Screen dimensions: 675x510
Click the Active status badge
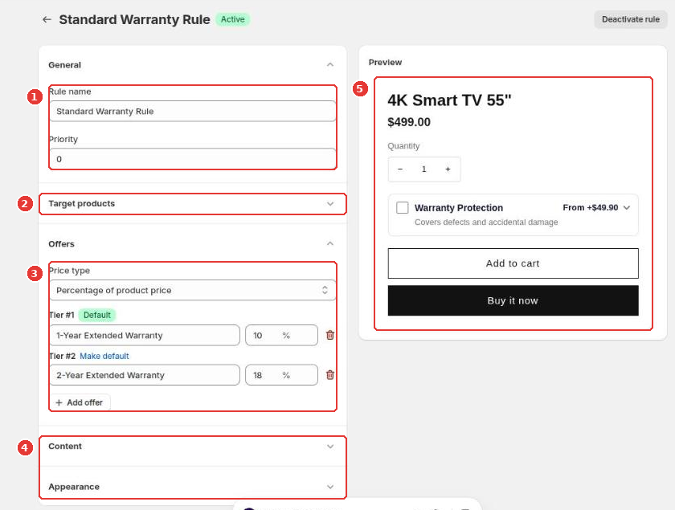(x=232, y=19)
